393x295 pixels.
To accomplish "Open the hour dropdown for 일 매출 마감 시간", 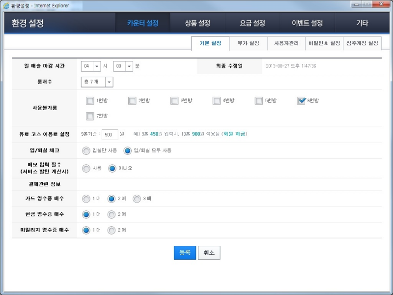I will 96,65.
